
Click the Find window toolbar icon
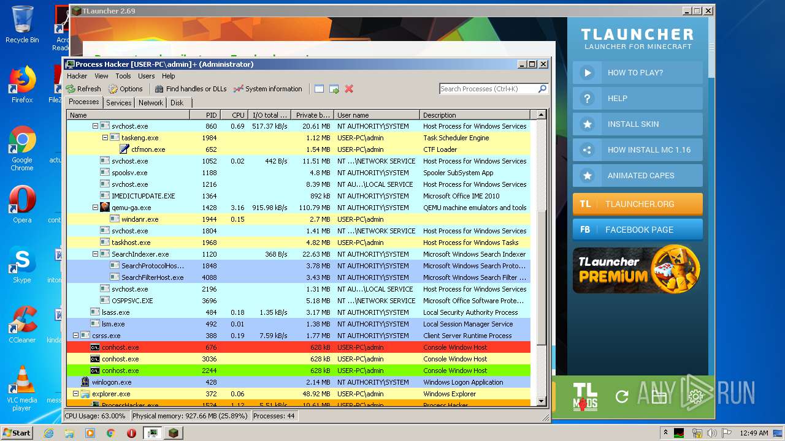point(319,89)
